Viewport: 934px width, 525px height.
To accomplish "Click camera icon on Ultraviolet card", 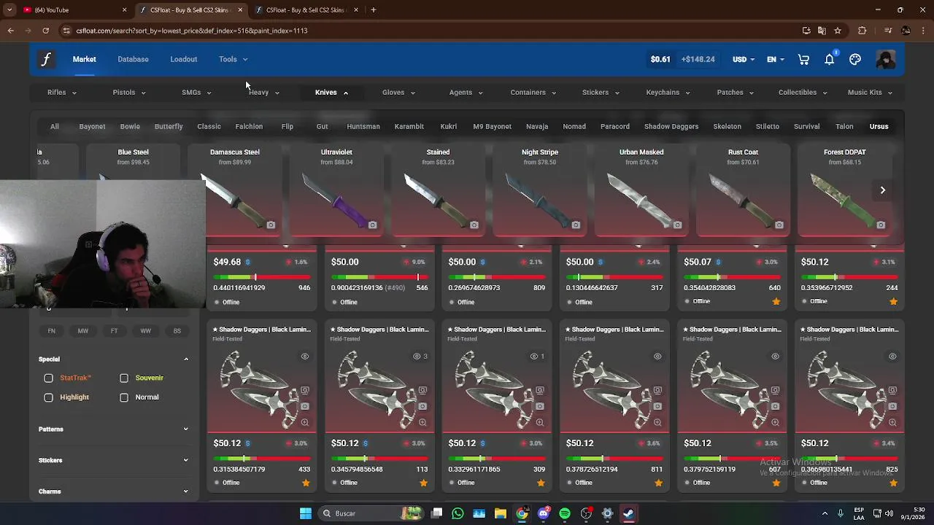I will [372, 225].
